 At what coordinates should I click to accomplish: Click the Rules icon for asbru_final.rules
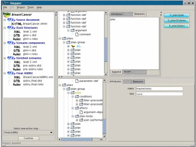click(x=17, y=84)
